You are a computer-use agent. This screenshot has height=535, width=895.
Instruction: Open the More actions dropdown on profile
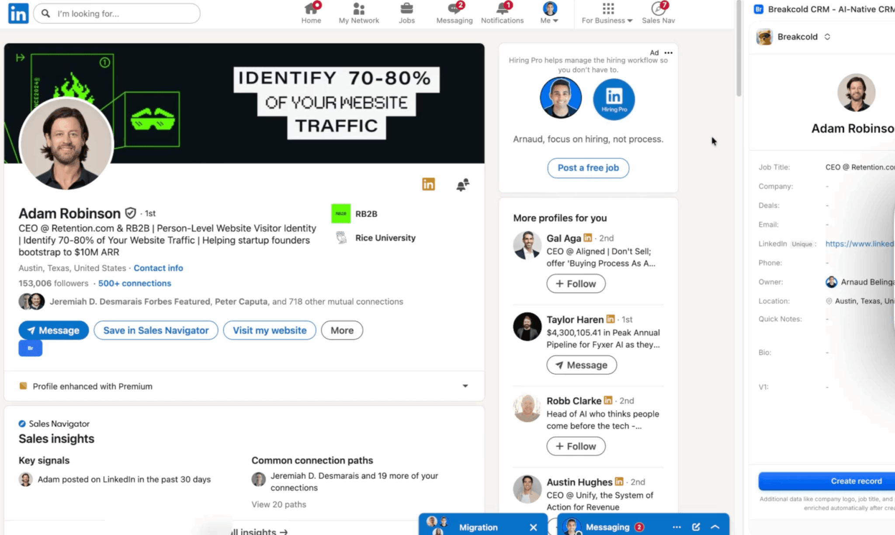[342, 330]
